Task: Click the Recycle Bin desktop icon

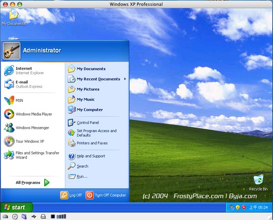Action: coord(258,182)
